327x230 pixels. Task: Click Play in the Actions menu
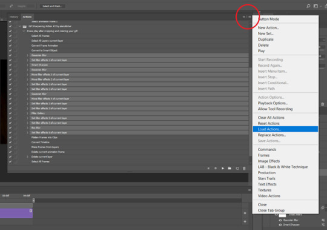285,51
